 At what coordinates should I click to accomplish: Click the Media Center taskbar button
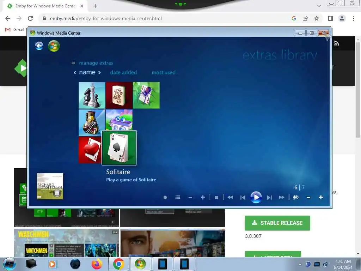tap(140, 264)
